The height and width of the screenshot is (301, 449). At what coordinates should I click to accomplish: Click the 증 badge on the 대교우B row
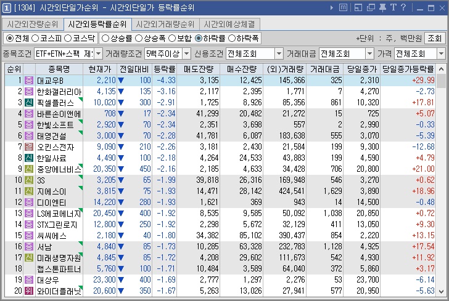[29, 80]
